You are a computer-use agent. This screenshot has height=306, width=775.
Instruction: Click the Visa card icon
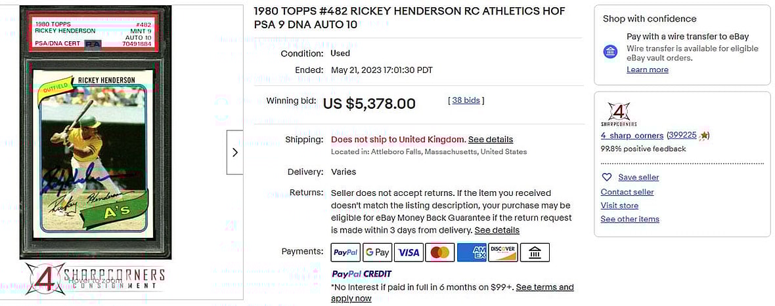[409, 252]
